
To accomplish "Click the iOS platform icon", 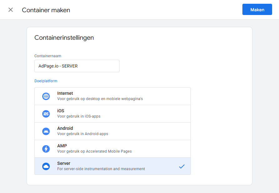I will tap(46, 114).
